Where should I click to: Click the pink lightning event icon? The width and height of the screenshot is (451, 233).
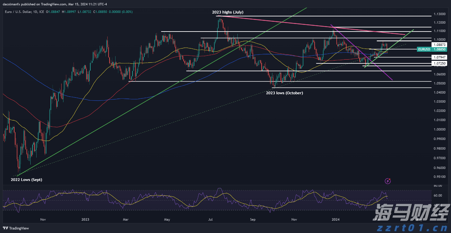tap(388, 181)
